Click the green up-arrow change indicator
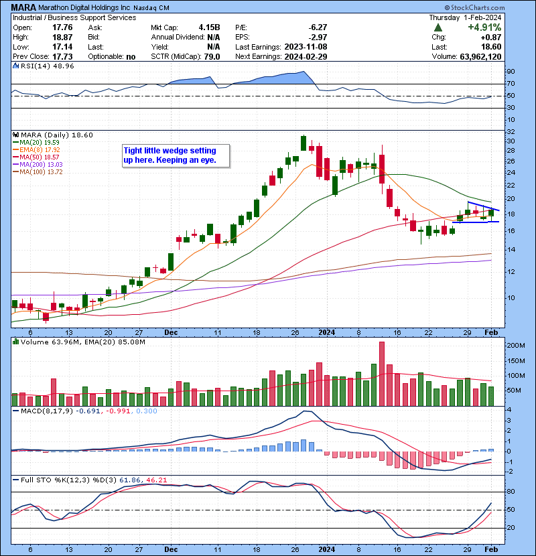Screen dimensions: 536x556 coord(438,27)
